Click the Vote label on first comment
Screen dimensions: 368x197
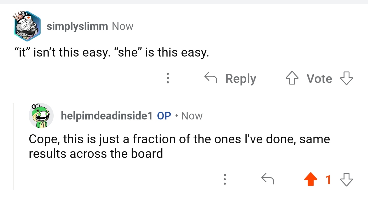pyautogui.click(x=319, y=78)
